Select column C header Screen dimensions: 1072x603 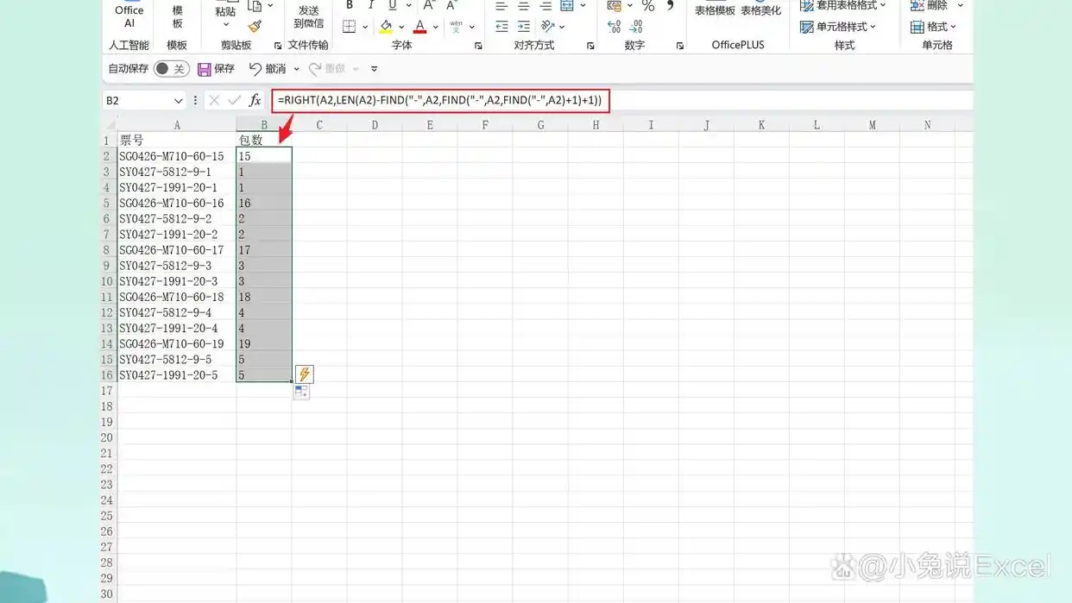319,125
